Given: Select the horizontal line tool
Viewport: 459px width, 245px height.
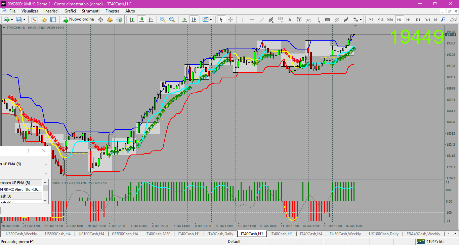Looking at the screenshot, I should pos(252,20).
